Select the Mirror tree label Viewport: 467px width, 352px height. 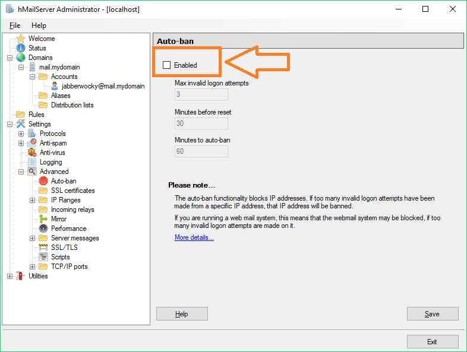(59, 219)
